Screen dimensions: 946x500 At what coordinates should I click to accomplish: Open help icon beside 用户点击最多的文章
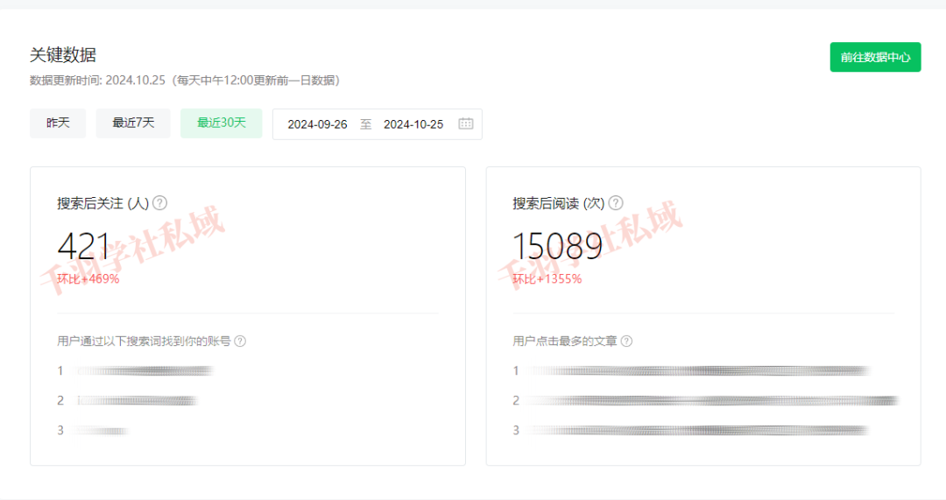(x=627, y=342)
